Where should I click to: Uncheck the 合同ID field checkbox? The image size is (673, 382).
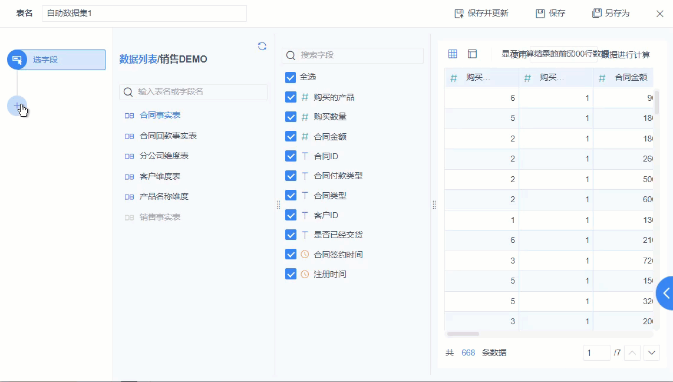pos(291,156)
